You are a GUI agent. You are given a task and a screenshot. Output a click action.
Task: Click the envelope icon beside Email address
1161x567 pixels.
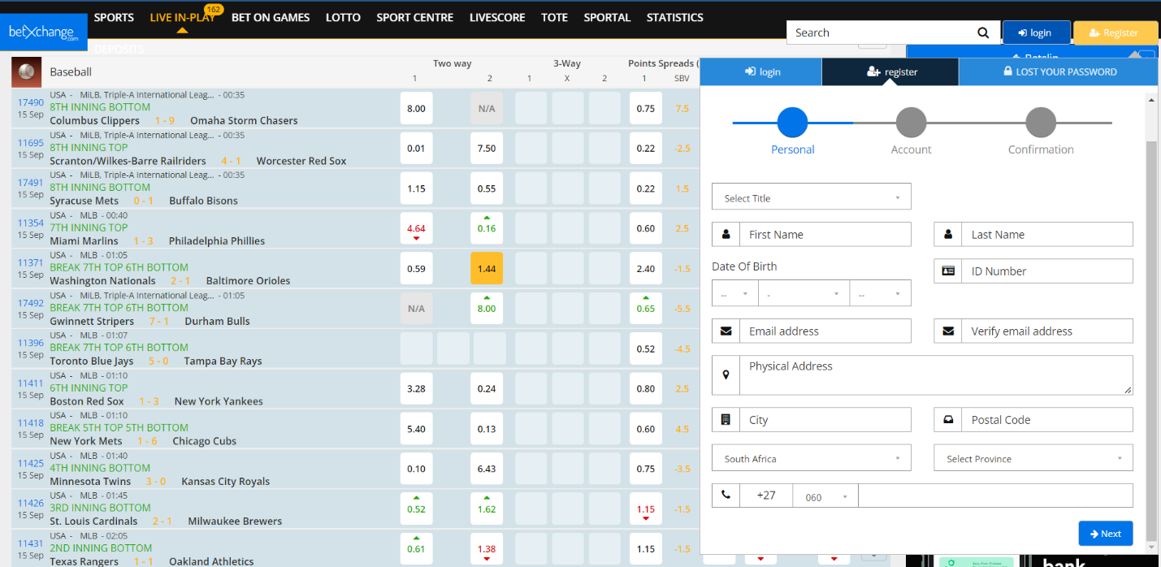(726, 331)
